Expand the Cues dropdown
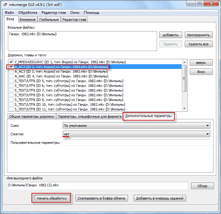 coord(136,126)
